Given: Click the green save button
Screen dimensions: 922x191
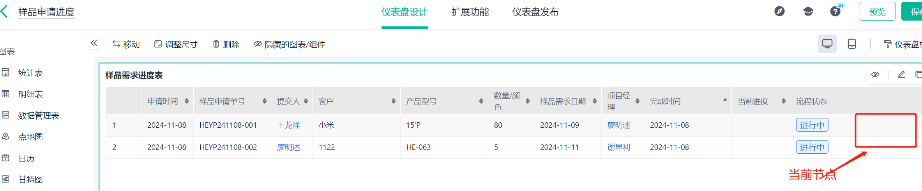Looking at the screenshot, I should (x=912, y=12).
